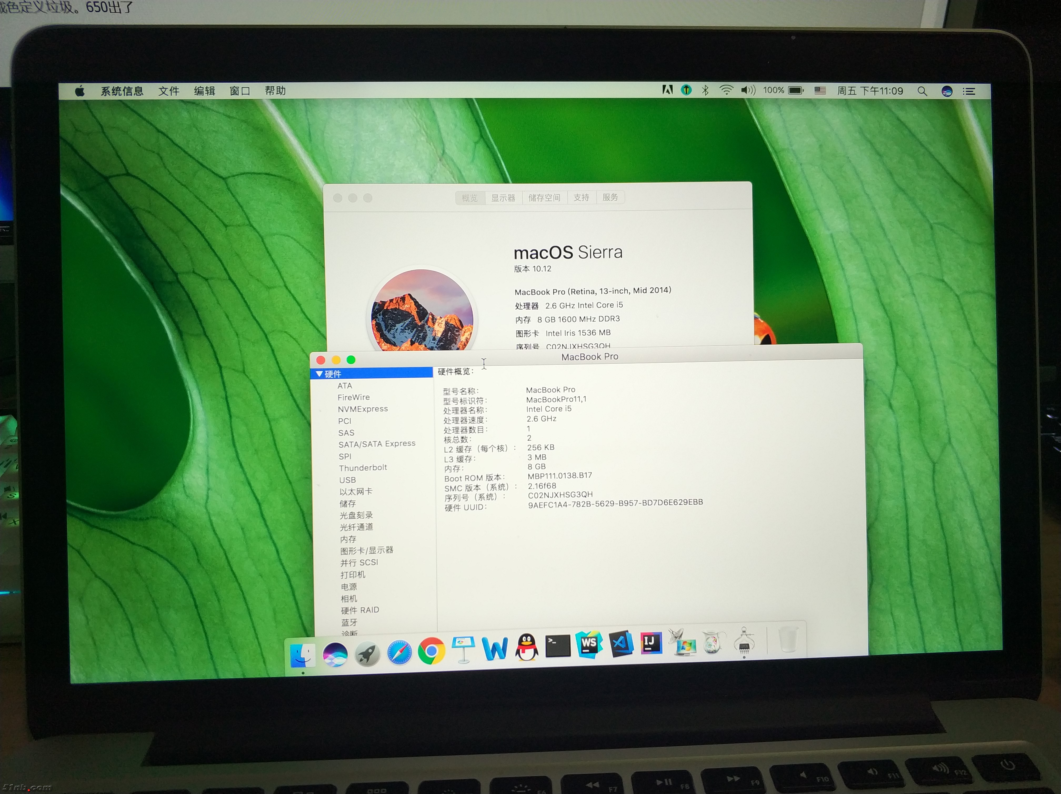
Task: Open Visual Studio Code from Dock
Action: pyautogui.click(x=621, y=643)
